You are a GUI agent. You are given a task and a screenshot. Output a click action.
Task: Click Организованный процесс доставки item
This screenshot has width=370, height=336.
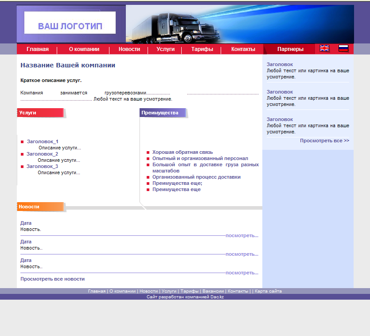pos(196,177)
